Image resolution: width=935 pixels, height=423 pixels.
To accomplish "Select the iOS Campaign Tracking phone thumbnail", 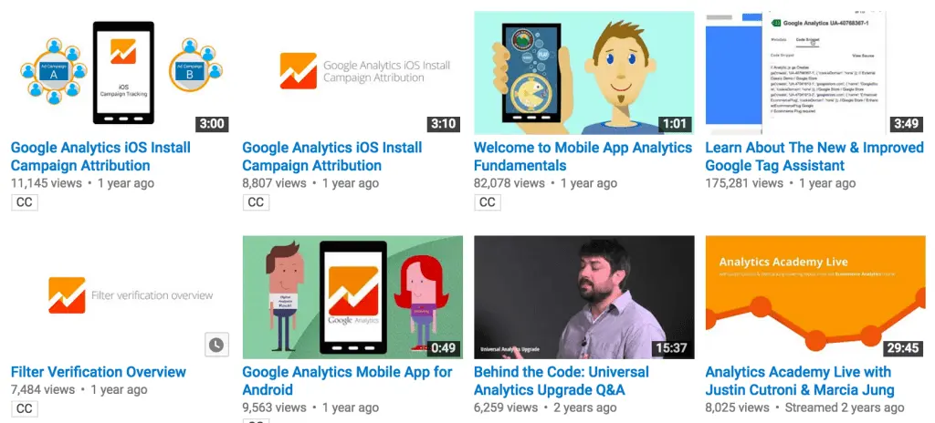I will point(121,73).
